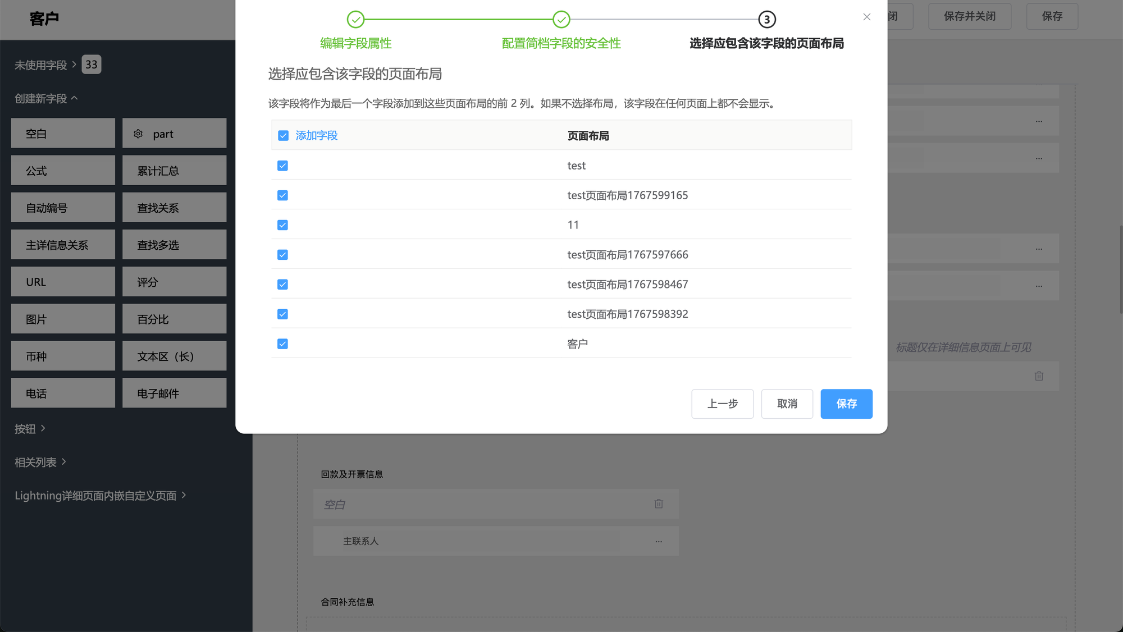The height and width of the screenshot is (632, 1123).
Task: Click completed step two checkmark icon
Action: click(x=561, y=20)
